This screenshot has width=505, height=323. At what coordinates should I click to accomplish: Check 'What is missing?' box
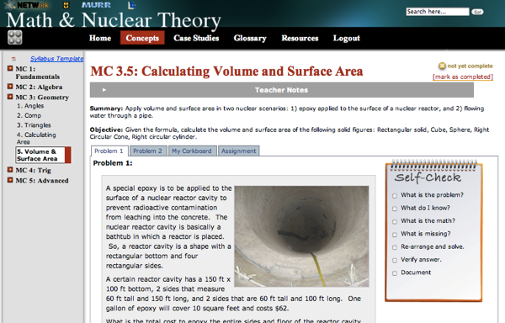pos(395,234)
